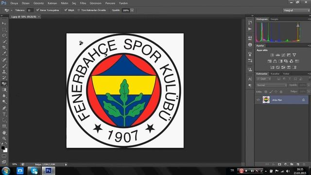Screen dimensions: 311x175
Task: Select the Brush tool
Action: click(x=4, y=66)
